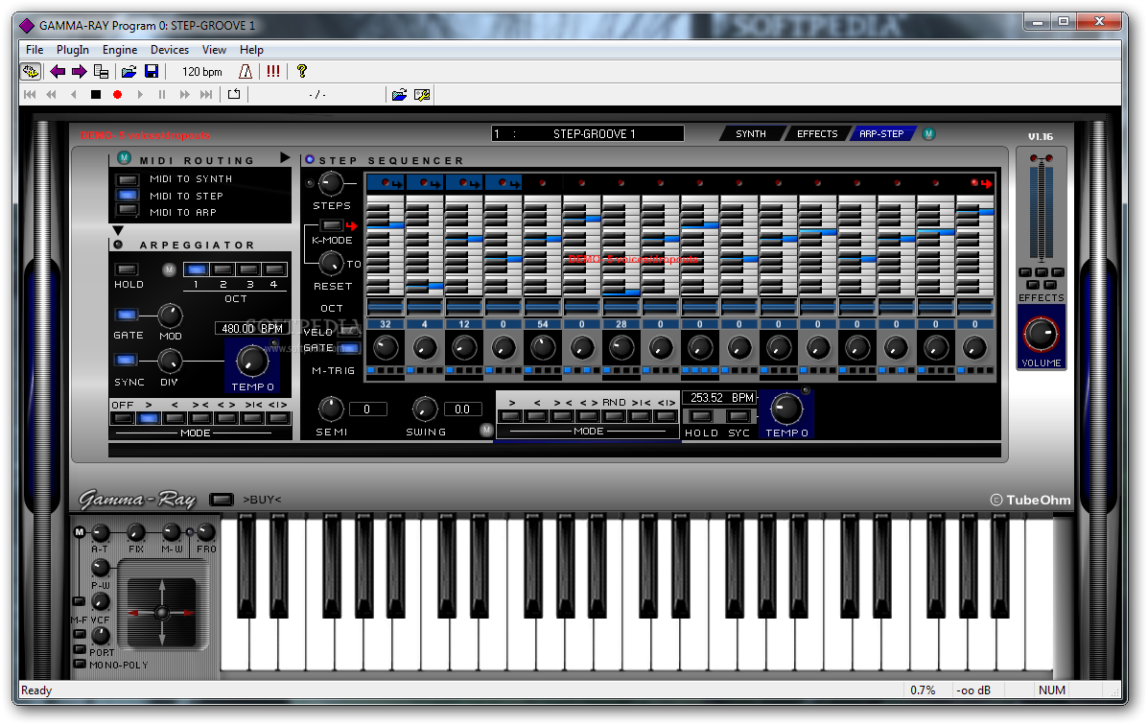Click the blue floppy disk save icon

(x=152, y=71)
